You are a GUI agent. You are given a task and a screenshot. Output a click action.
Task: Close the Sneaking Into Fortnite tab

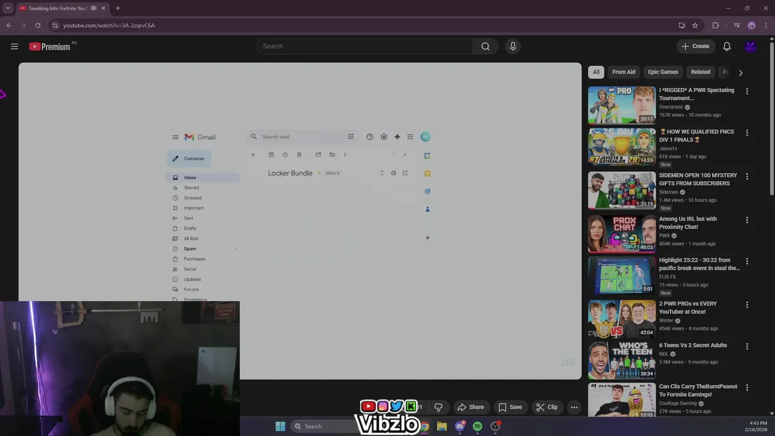tap(104, 8)
